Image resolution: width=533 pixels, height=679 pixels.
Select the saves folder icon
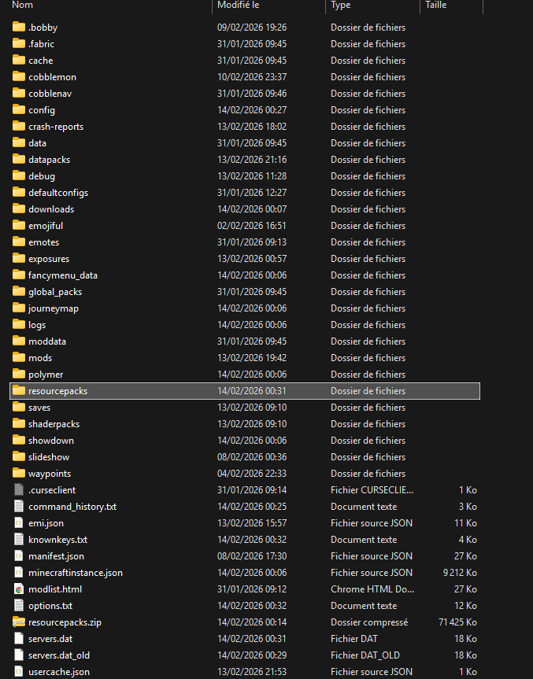click(x=19, y=408)
